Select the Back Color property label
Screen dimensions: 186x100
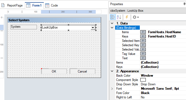tap(123, 76)
